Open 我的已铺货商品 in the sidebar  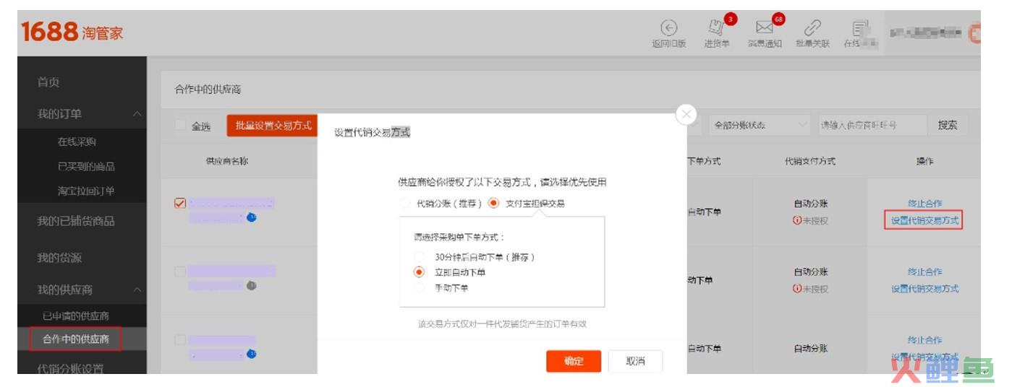coord(76,221)
